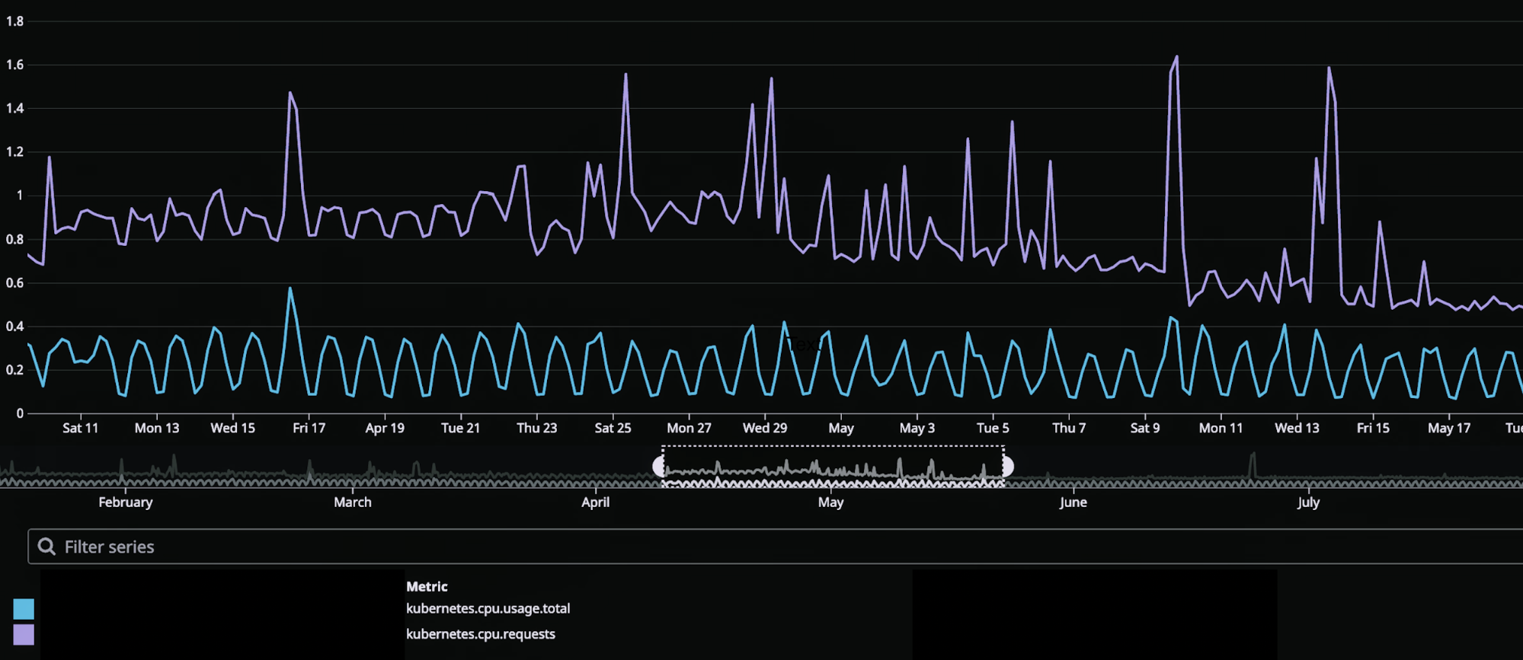Click the Fri 17 x-axis label
The width and height of the screenshot is (1523, 660).
tap(309, 428)
